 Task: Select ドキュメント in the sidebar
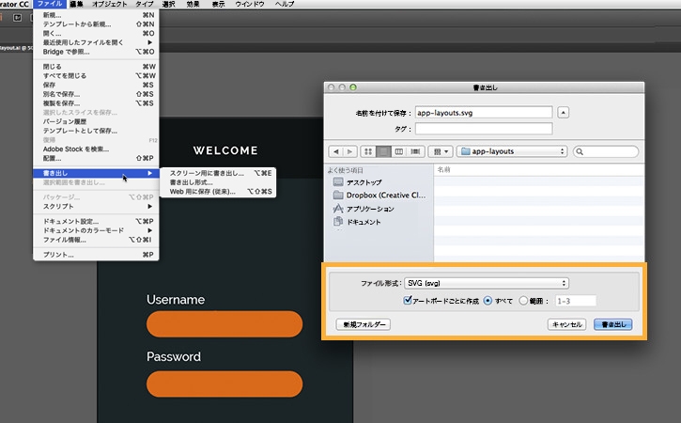point(357,222)
